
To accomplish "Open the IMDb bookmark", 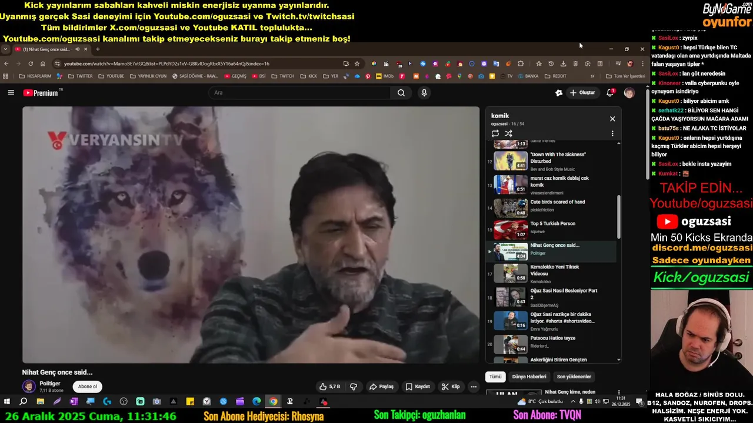I will (x=385, y=76).
